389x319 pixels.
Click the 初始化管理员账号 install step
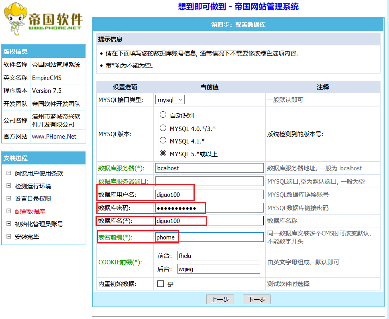coord(39,224)
